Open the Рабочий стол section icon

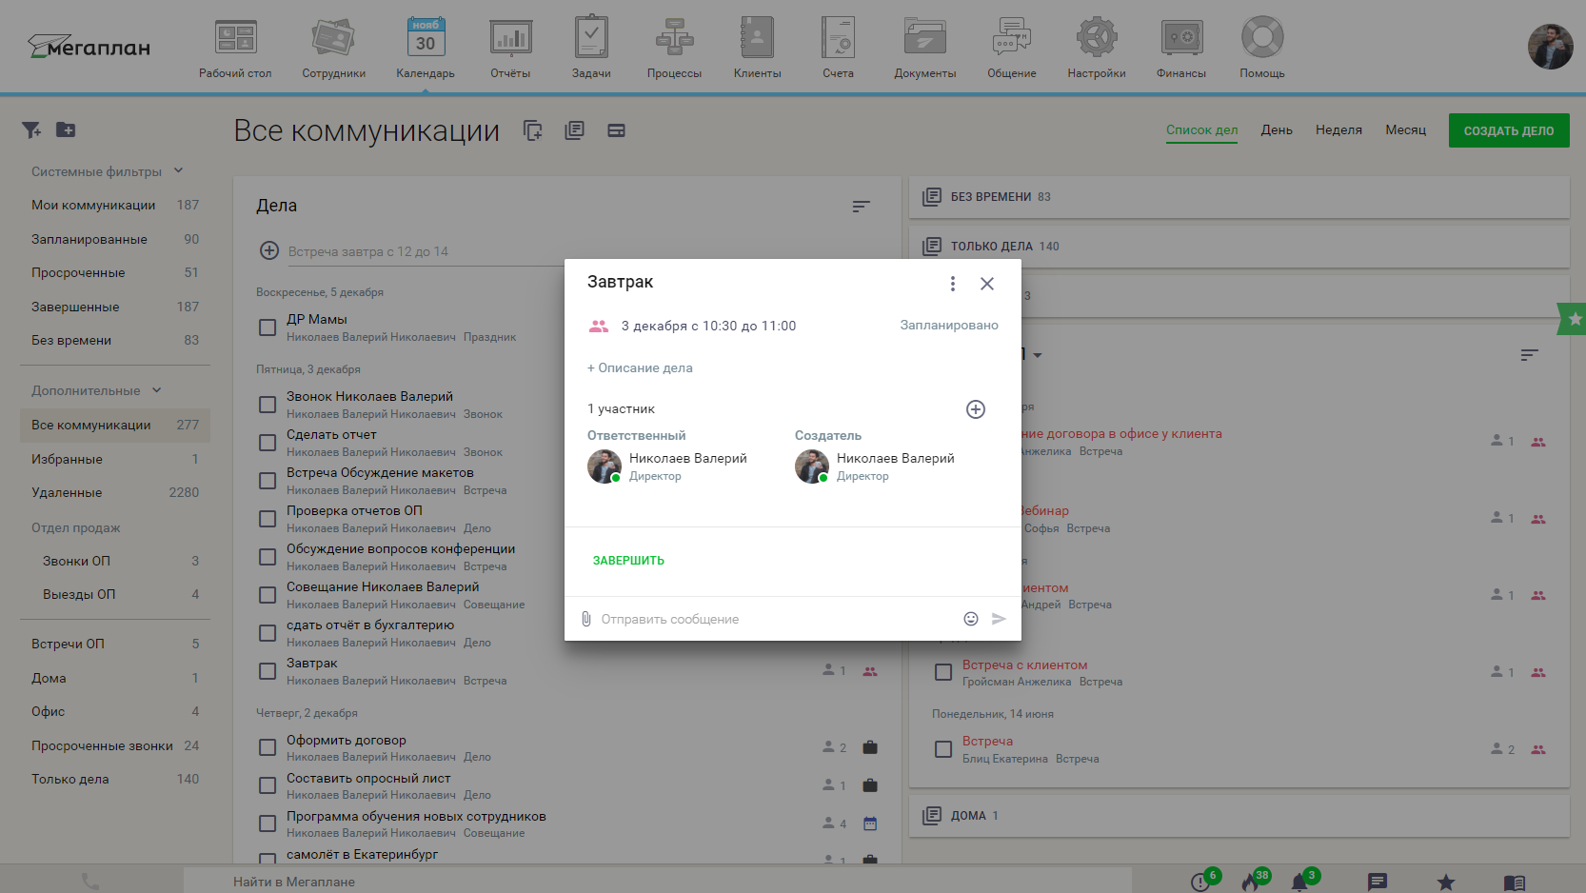click(x=235, y=39)
